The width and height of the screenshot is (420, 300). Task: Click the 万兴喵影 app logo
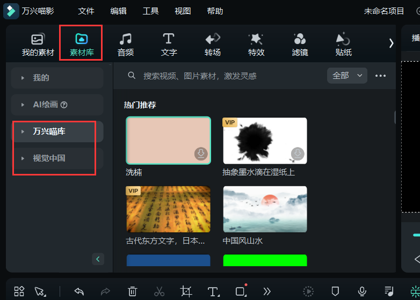pyautogui.click(x=11, y=11)
